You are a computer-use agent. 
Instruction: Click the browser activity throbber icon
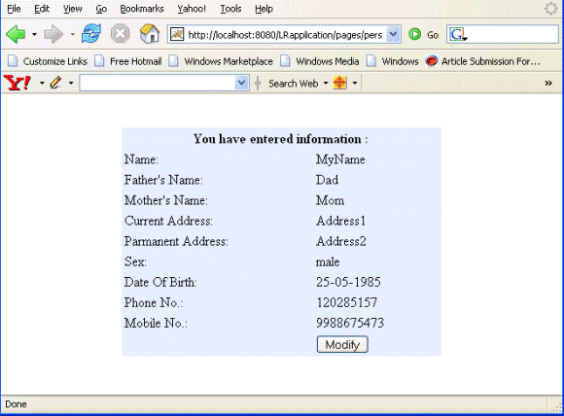coord(550,9)
